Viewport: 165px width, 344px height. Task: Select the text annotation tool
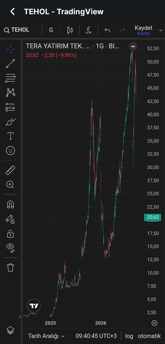(x=11, y=136)
